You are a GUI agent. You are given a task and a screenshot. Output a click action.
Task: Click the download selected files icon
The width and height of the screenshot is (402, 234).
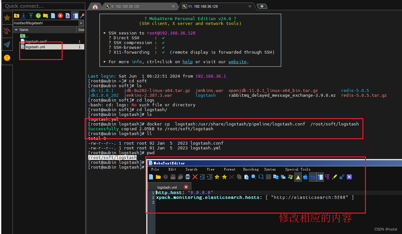[x=24, y=16]
